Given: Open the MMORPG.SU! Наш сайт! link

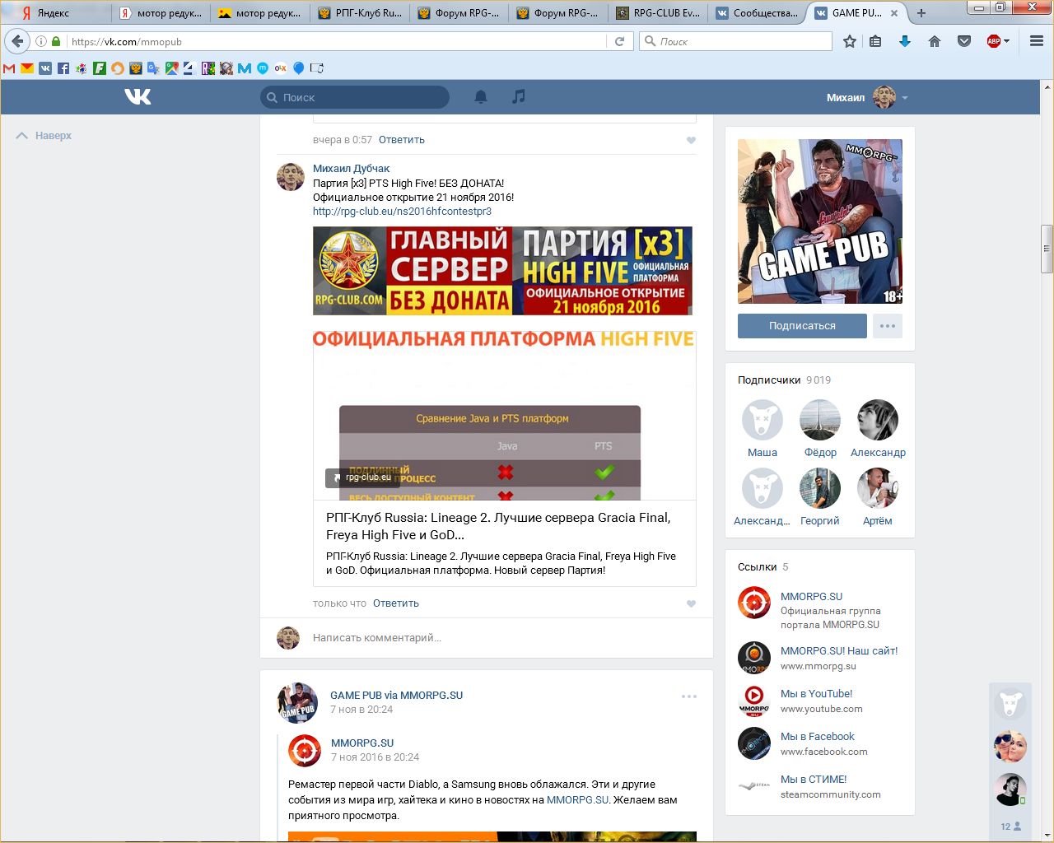Looking at the screenshot, I should point(839,651).
